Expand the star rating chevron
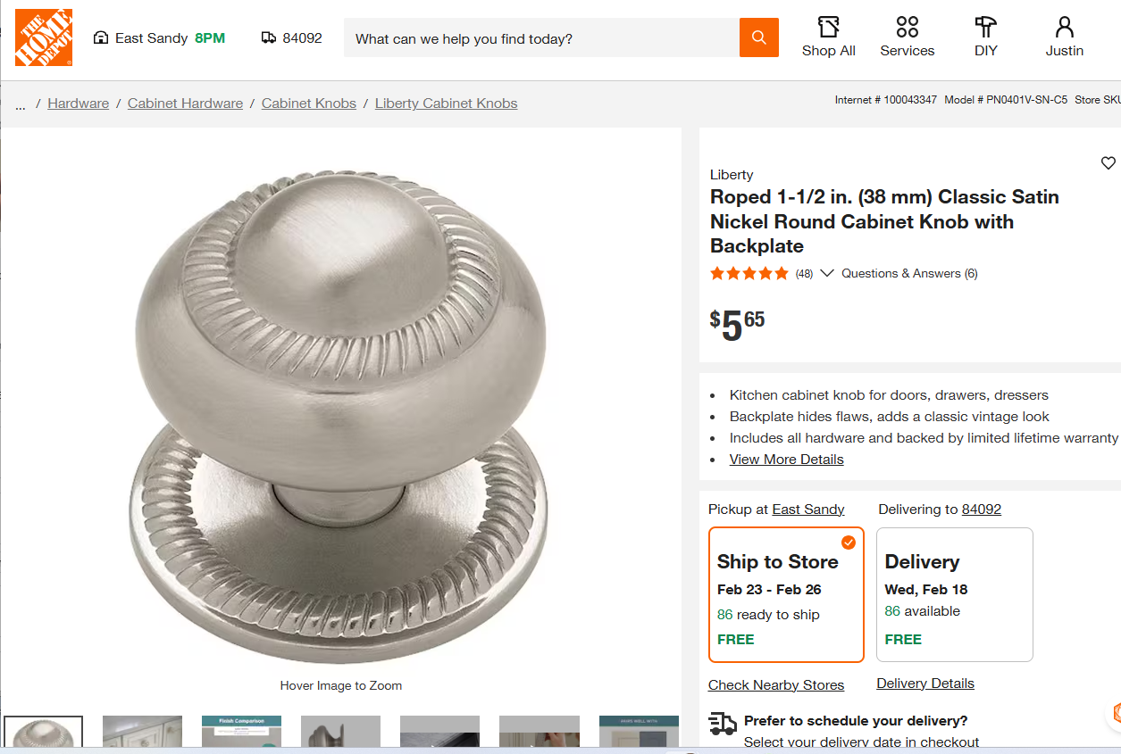 point(826,273)
